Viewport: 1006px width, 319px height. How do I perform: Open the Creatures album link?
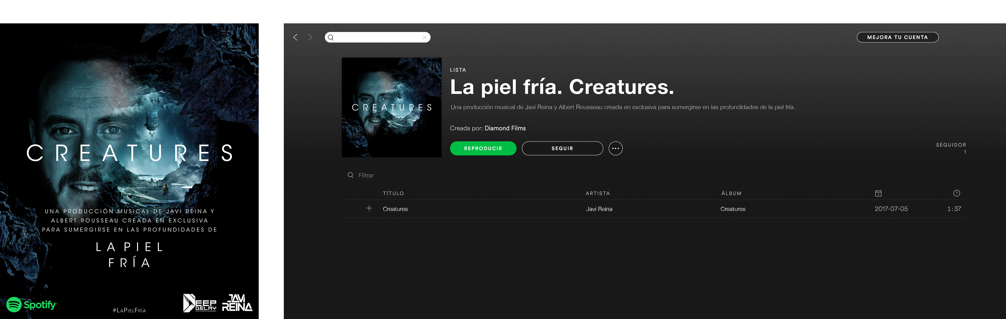(x=733, y=209)
